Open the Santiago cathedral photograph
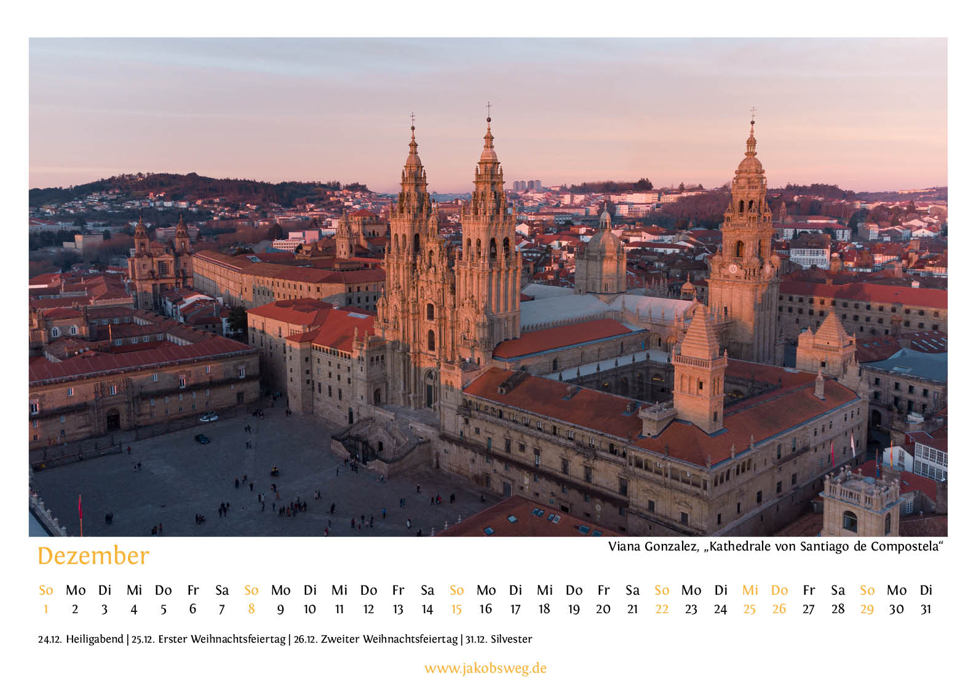The height and width of the screenshot is (690, 976). [488, 287]
